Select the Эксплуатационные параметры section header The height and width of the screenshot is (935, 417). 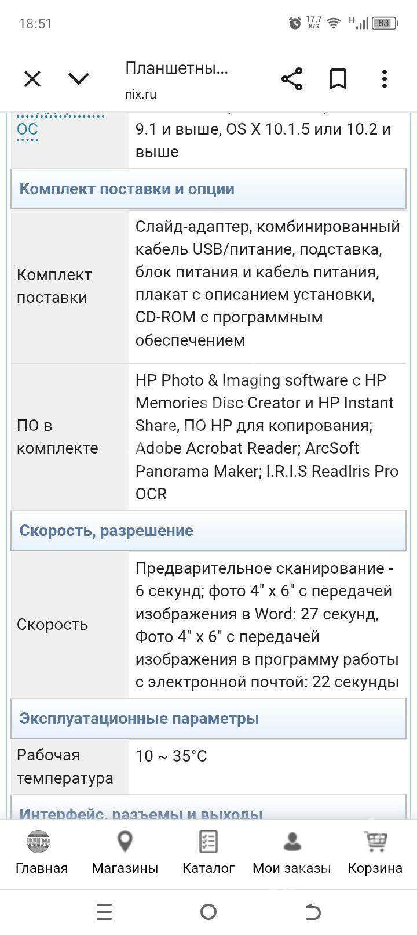pos(209,718)
